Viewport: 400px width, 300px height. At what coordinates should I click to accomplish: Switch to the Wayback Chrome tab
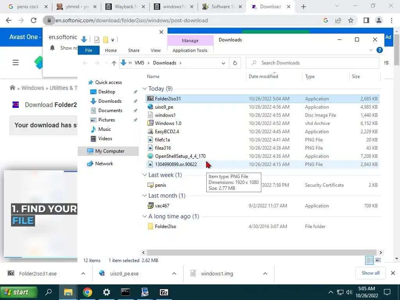(x=125, y=7)
